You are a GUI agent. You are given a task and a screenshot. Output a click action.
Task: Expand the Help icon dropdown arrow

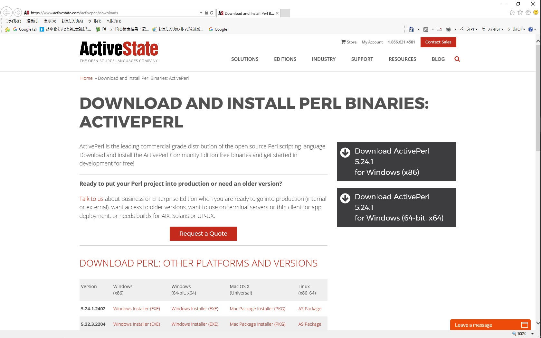[535, 29]
